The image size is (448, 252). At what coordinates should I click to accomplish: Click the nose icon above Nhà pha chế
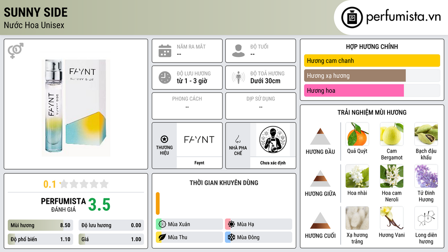[238, 139]
